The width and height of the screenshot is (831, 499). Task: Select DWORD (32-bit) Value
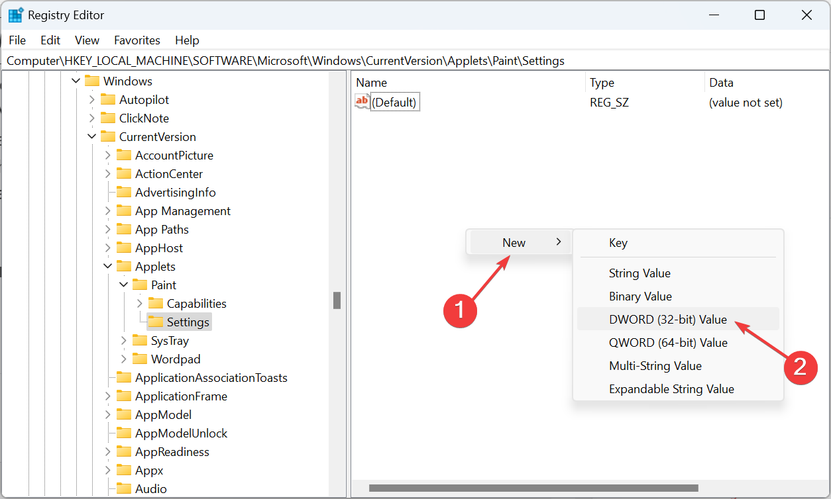678,319
